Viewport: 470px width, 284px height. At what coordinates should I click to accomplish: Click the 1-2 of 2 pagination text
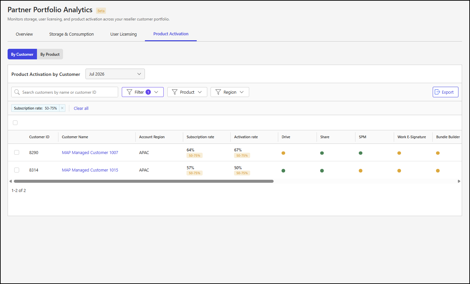click(x=18, y=190)
